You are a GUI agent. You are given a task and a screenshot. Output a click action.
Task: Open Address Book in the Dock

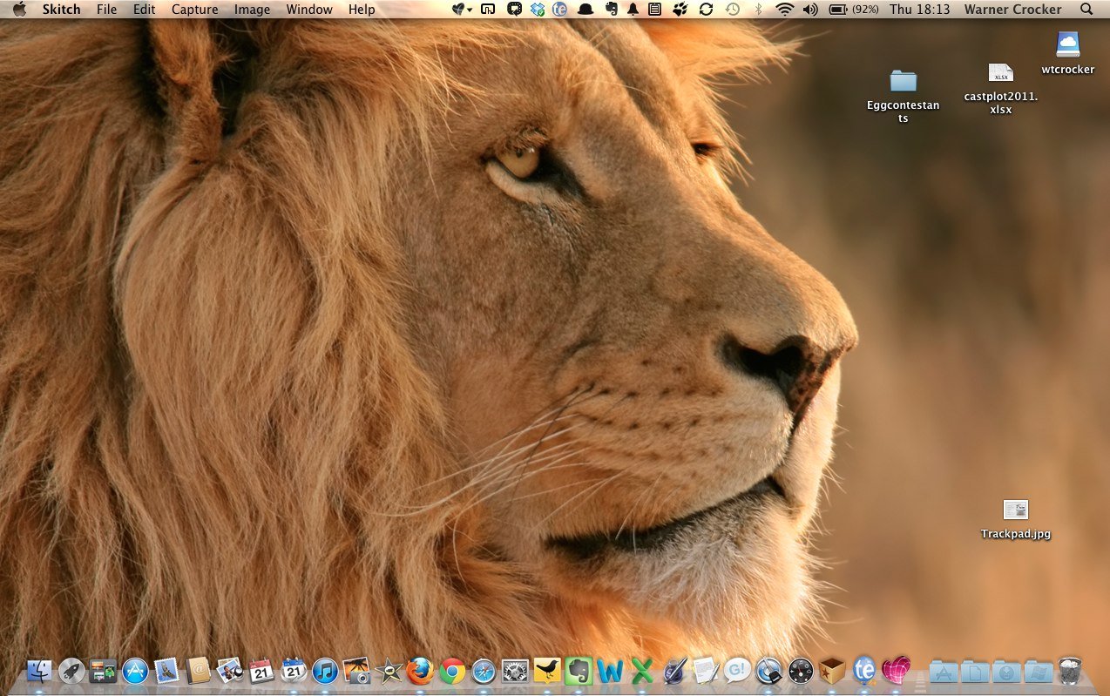click(x=199, y=671)
